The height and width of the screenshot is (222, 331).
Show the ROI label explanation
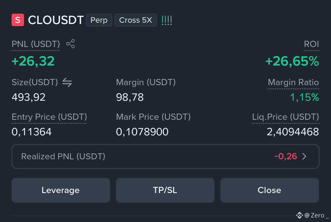click(x=311, y=44)
